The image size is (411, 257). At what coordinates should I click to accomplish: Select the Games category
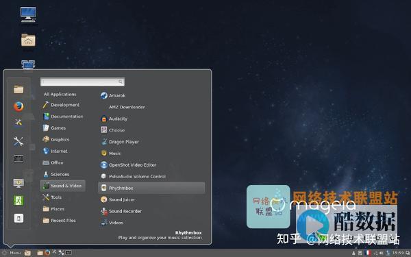[54, 128]
